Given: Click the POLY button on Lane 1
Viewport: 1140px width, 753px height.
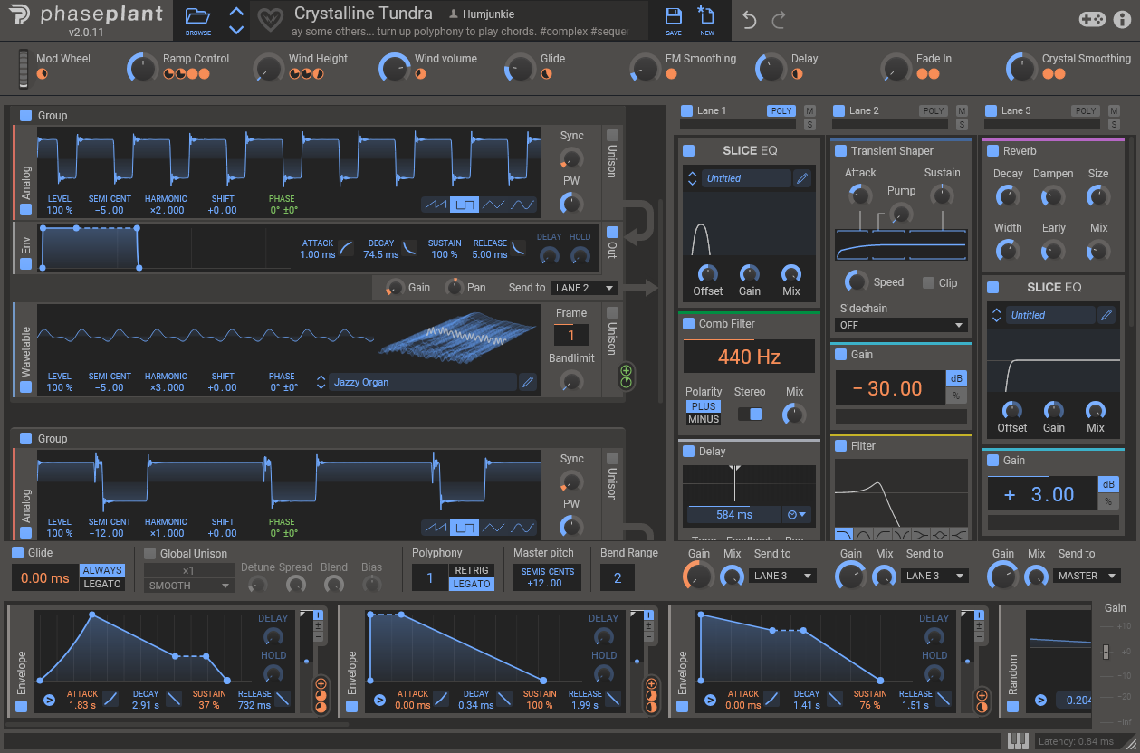Looking at the screenshot, I should (781, 110).
